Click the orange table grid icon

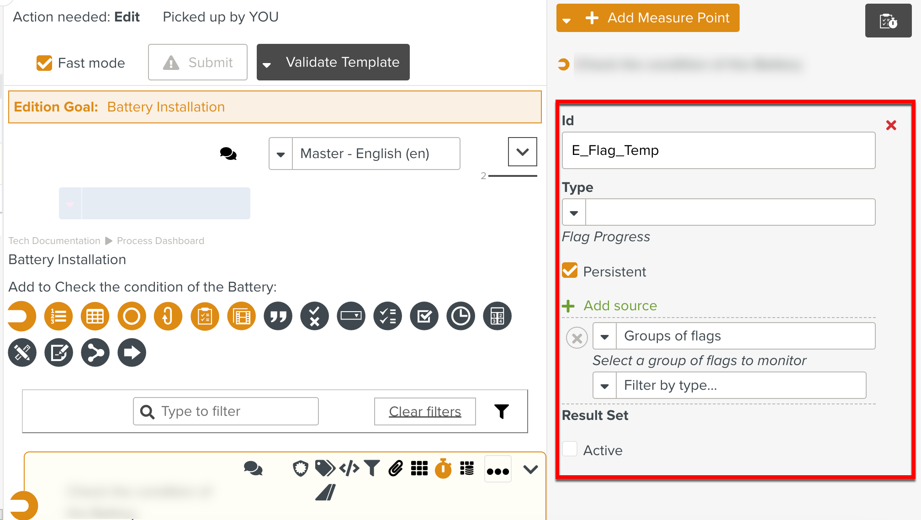[x=95, y=316]
